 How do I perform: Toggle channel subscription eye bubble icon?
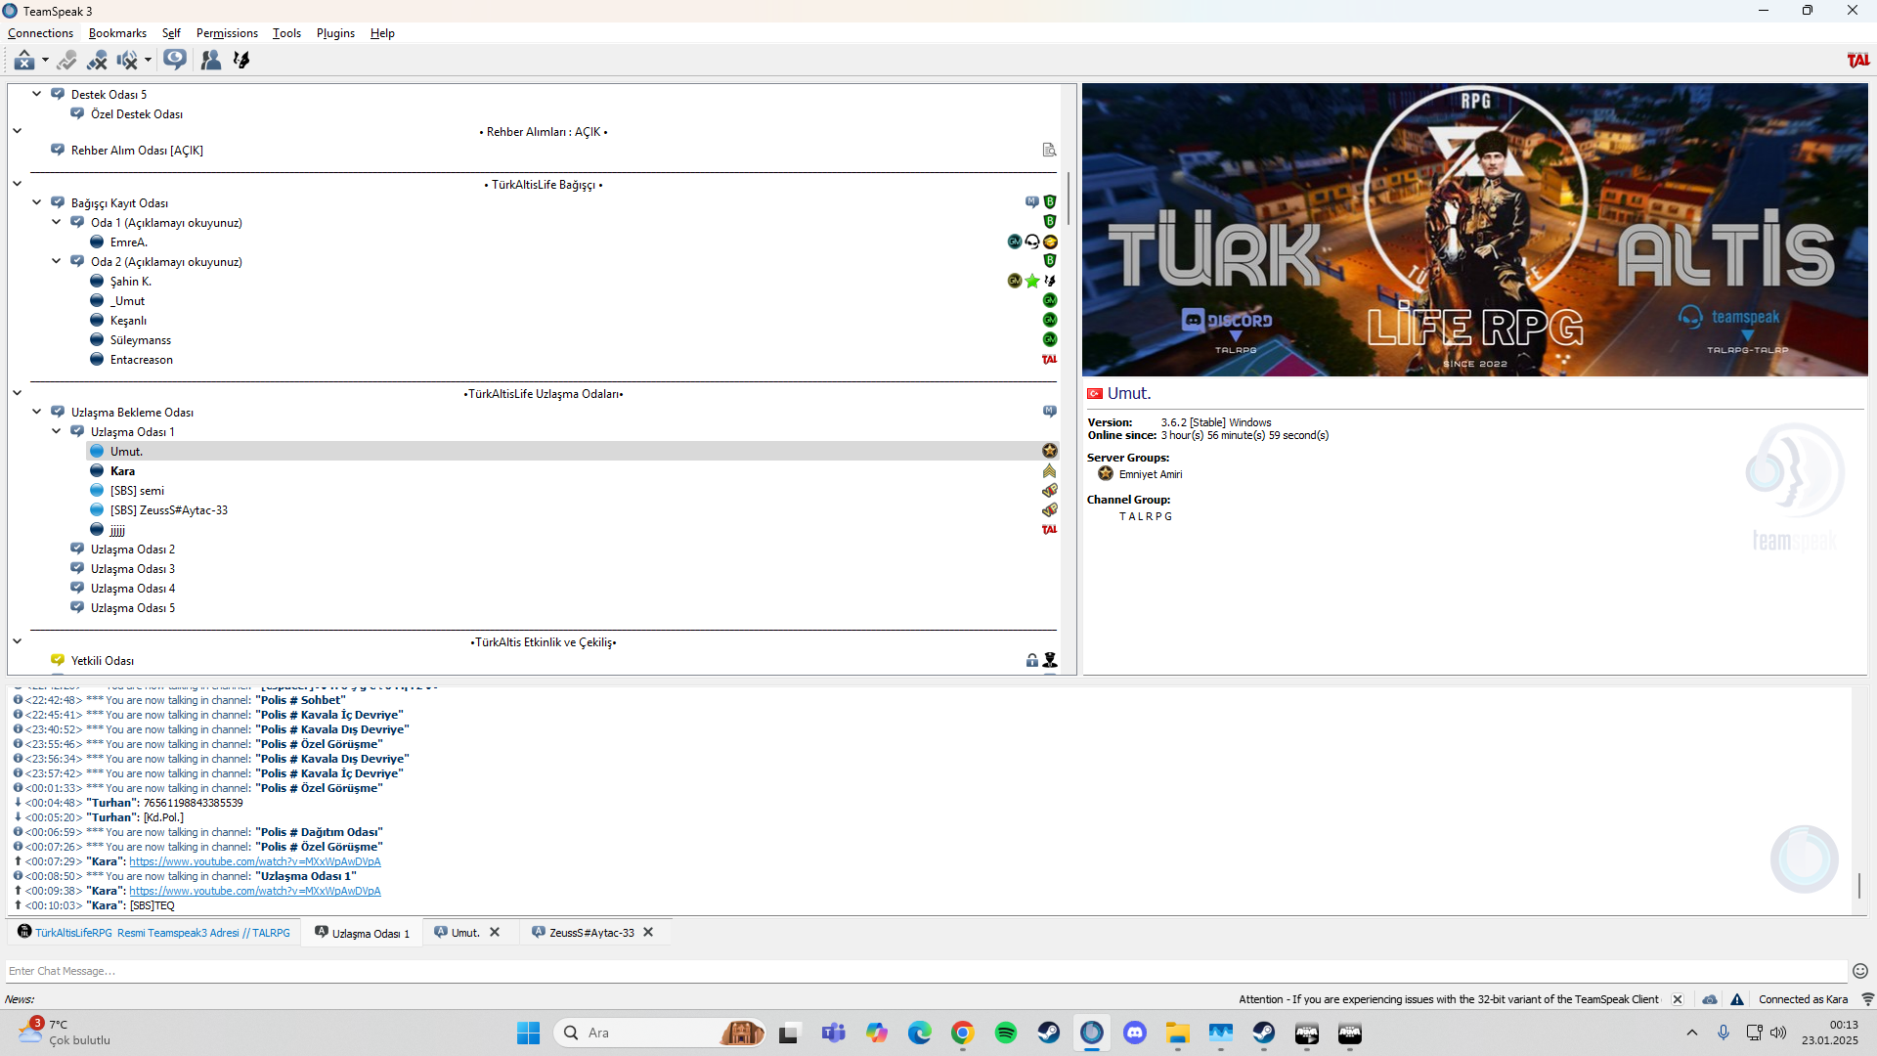click(175, 61)
